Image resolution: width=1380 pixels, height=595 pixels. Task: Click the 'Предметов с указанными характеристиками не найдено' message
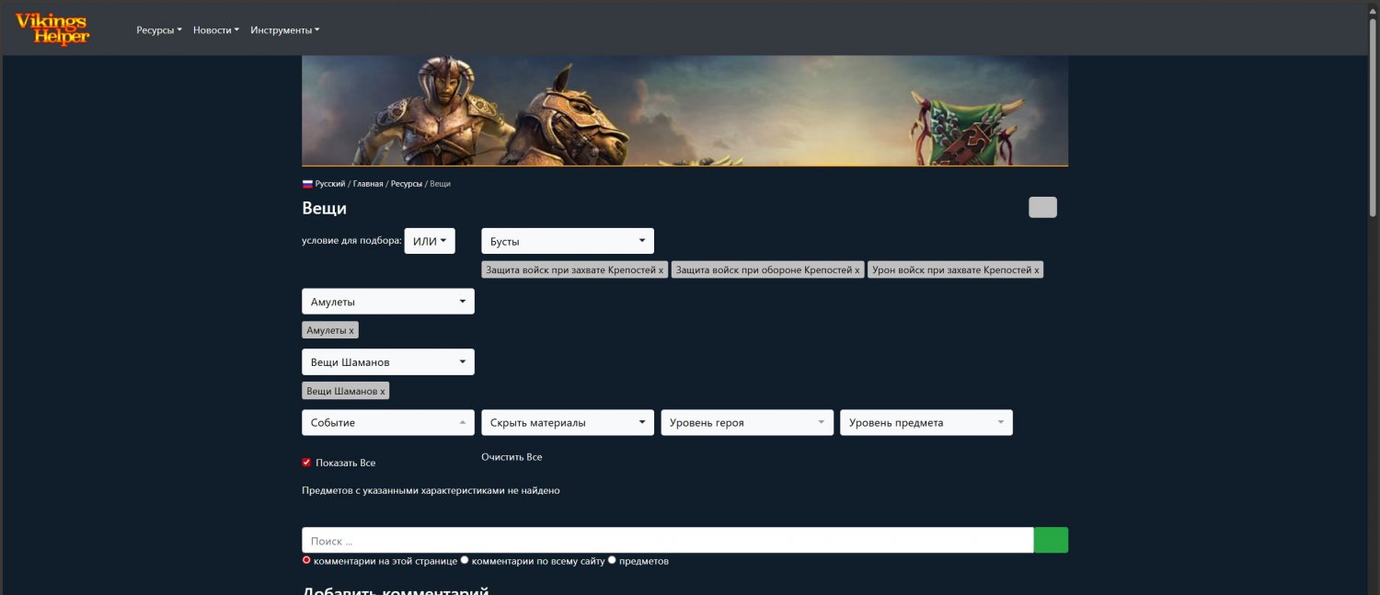pos(431,490)
